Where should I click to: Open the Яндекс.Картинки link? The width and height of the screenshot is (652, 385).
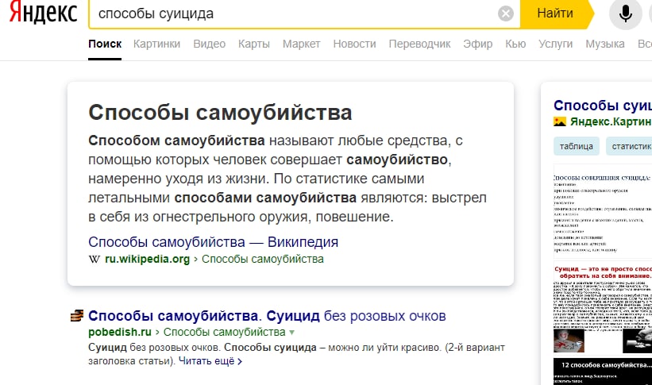(x=611, y=121)
